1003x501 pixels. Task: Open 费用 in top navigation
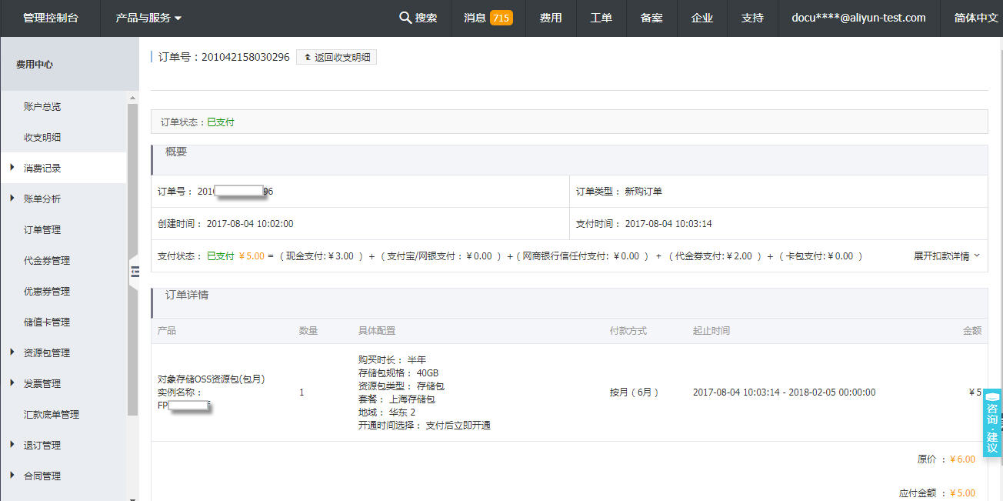[551, 18]
